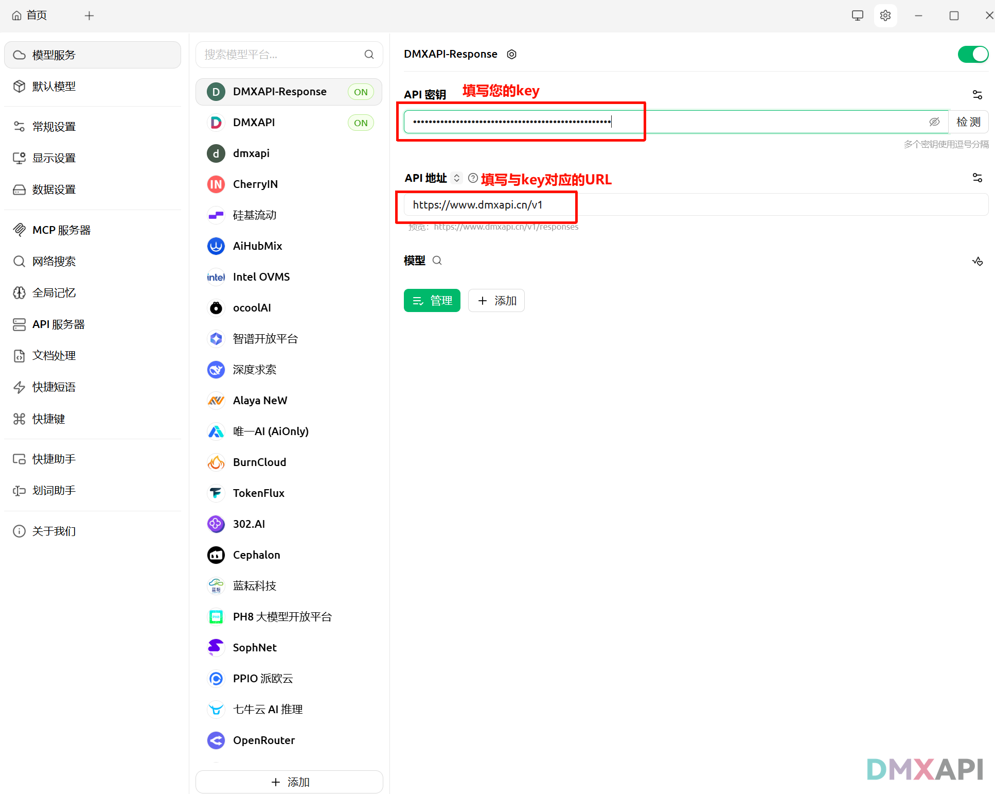Open new tab with plus icon

click(x=89, y=15)
